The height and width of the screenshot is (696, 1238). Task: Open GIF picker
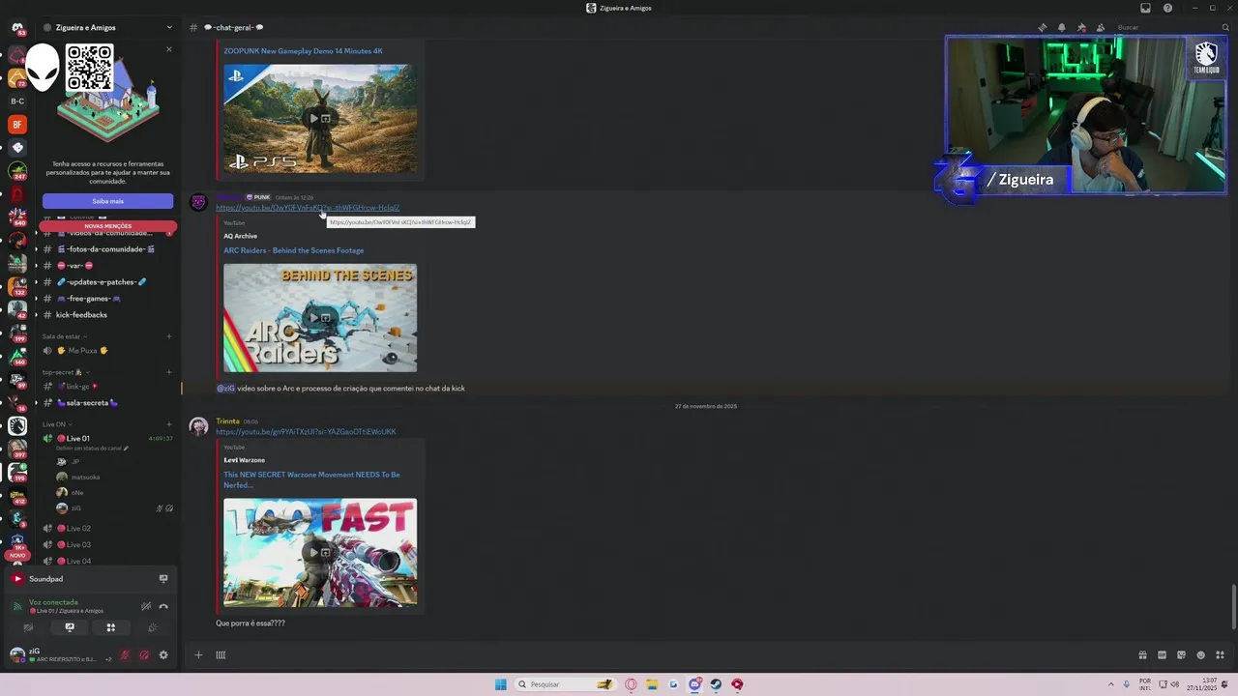(x=1162, y=655)
